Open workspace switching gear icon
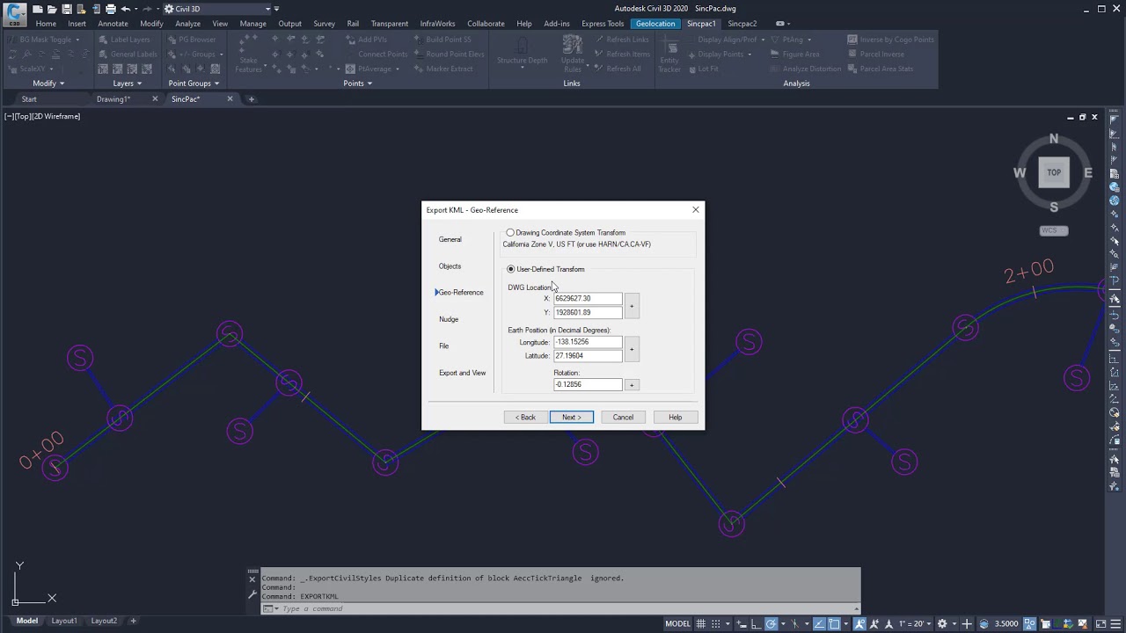 click(942, 623)
